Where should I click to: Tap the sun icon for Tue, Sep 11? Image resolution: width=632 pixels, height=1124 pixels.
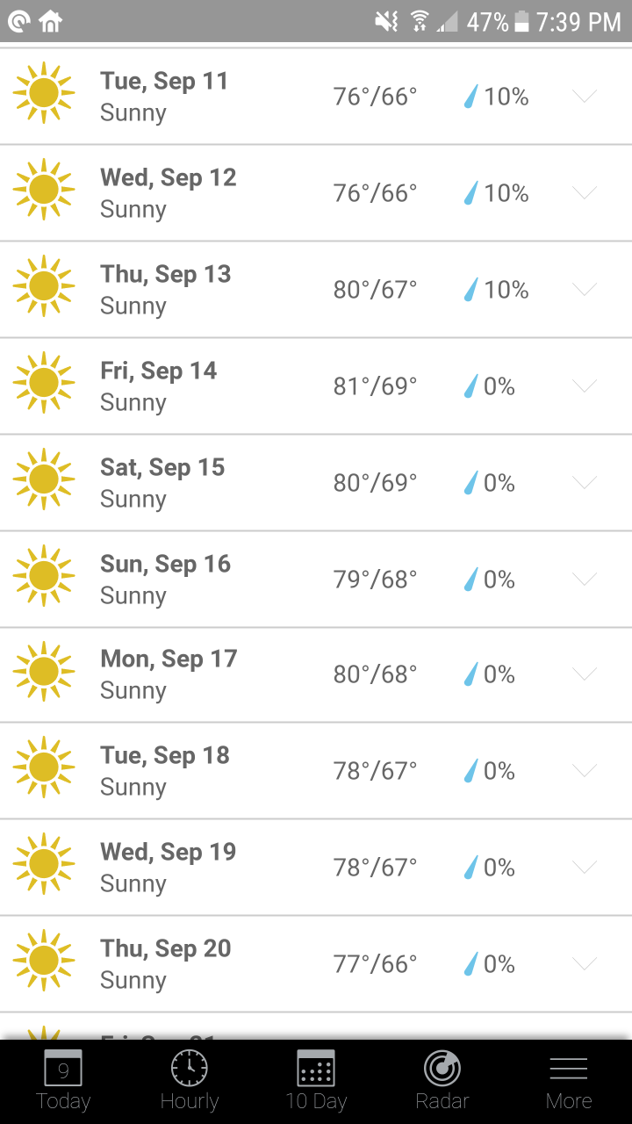tap(44, 92)
